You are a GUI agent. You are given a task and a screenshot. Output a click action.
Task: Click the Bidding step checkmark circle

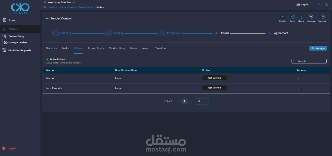[109, 33]
